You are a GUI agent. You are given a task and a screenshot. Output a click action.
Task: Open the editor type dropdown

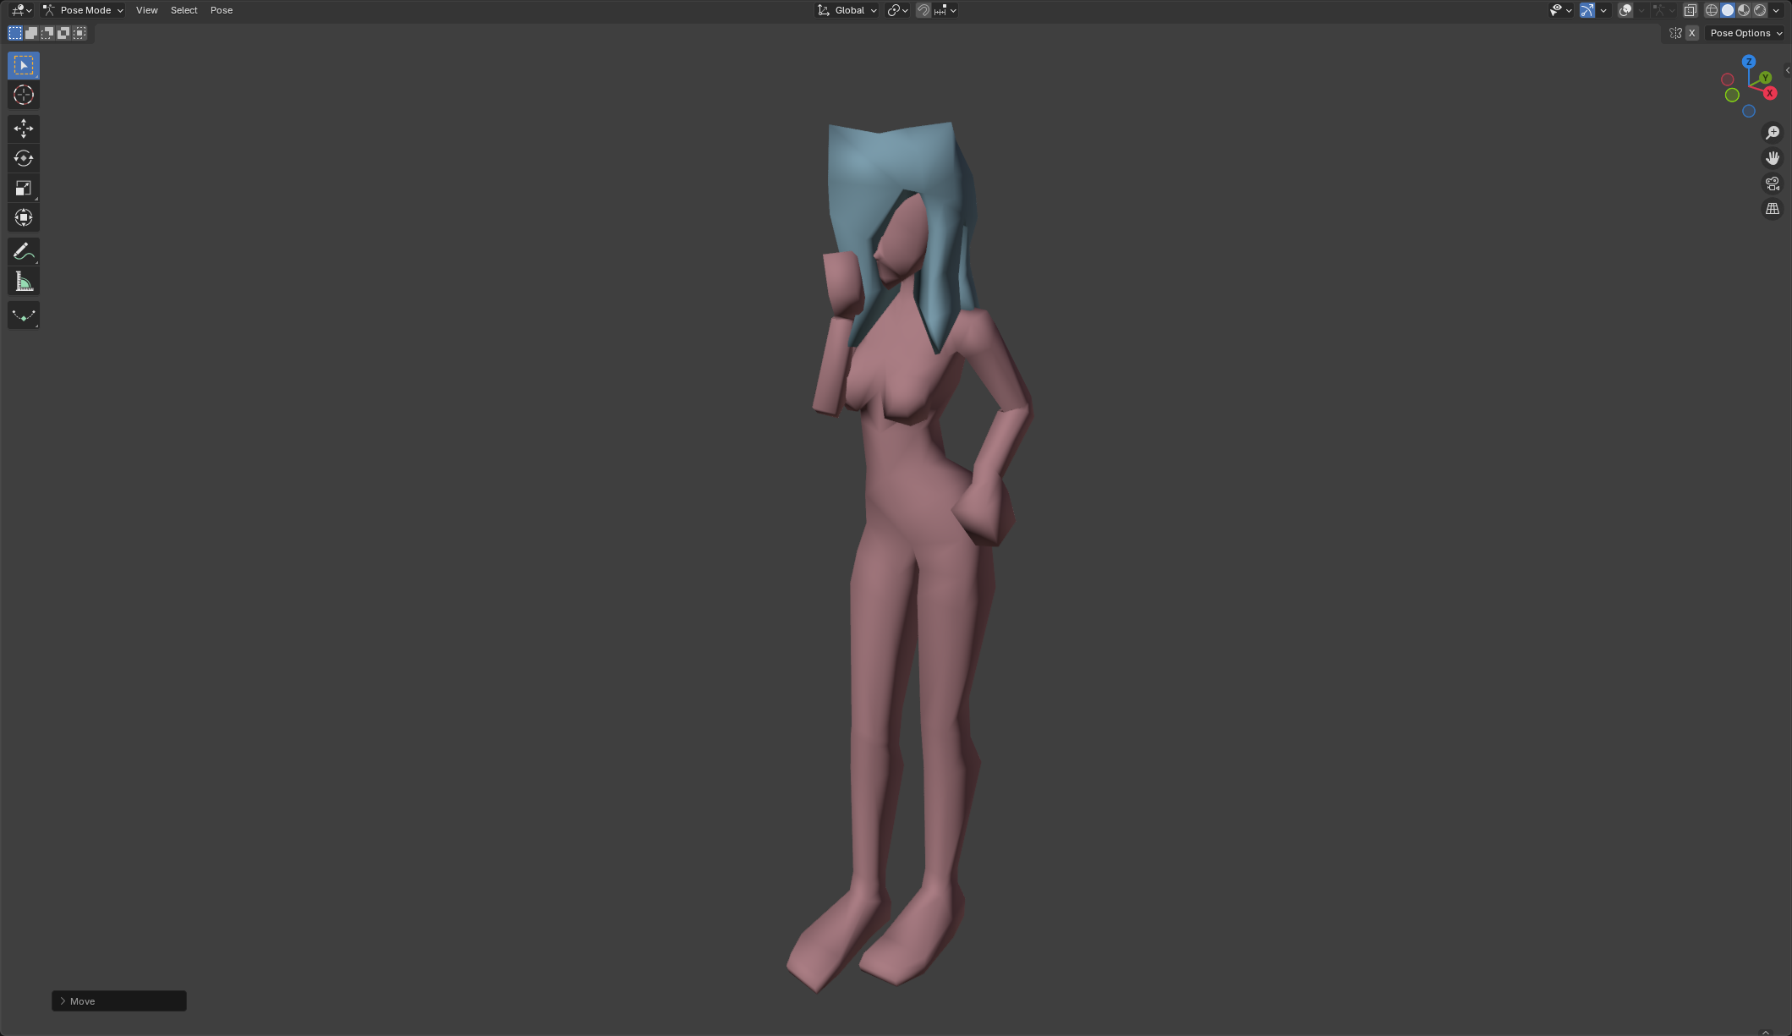tap(21, 10)
